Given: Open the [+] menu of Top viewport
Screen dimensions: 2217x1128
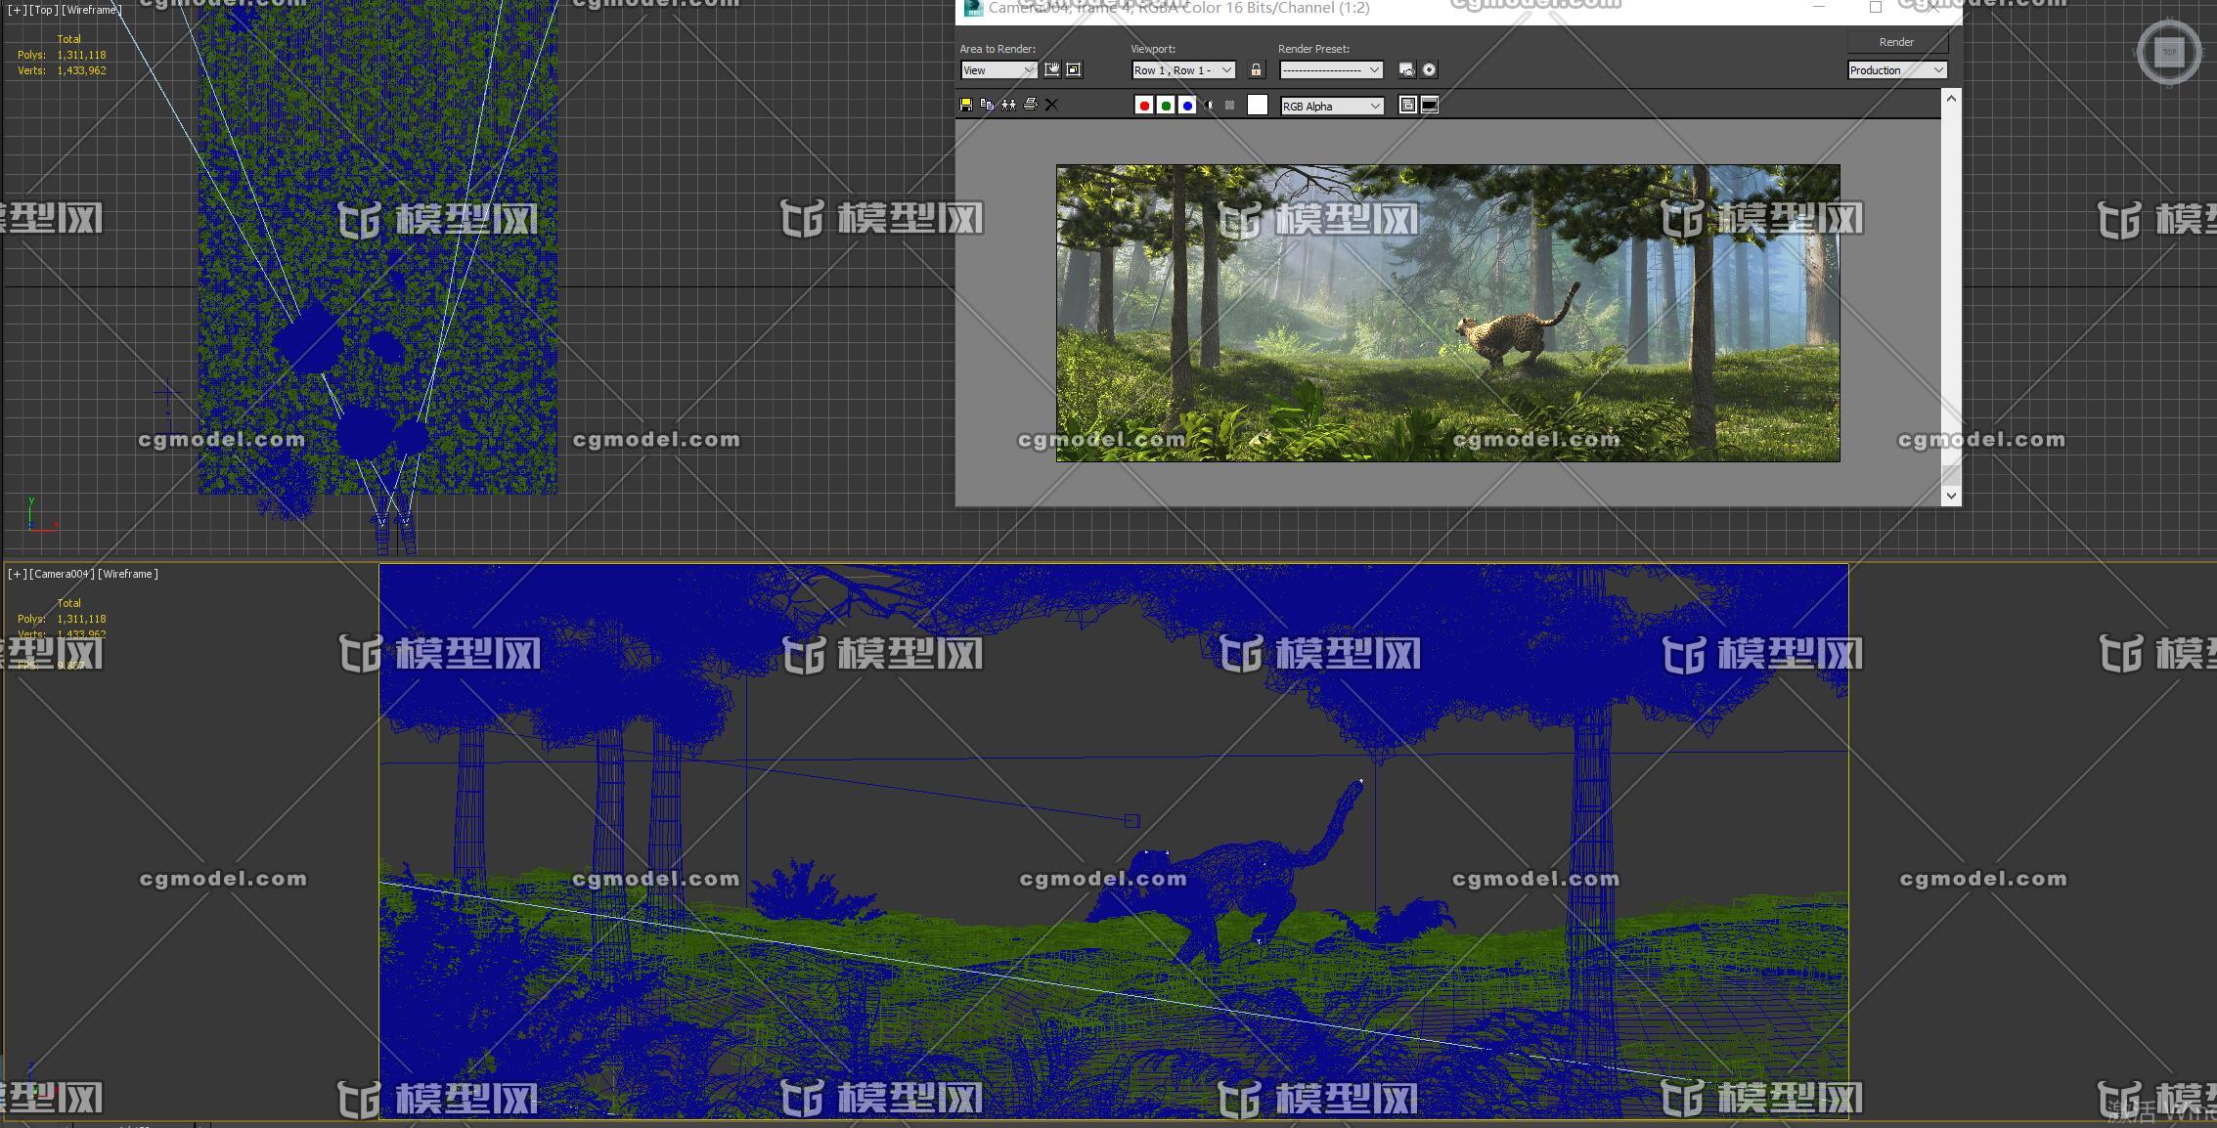Looking at the screenshot, I should (x=17, y=10).
